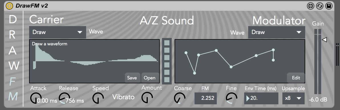Viewport: 340px width, 110px height.
Task: Click the device hot-swap preset icon
Action: 320,6
